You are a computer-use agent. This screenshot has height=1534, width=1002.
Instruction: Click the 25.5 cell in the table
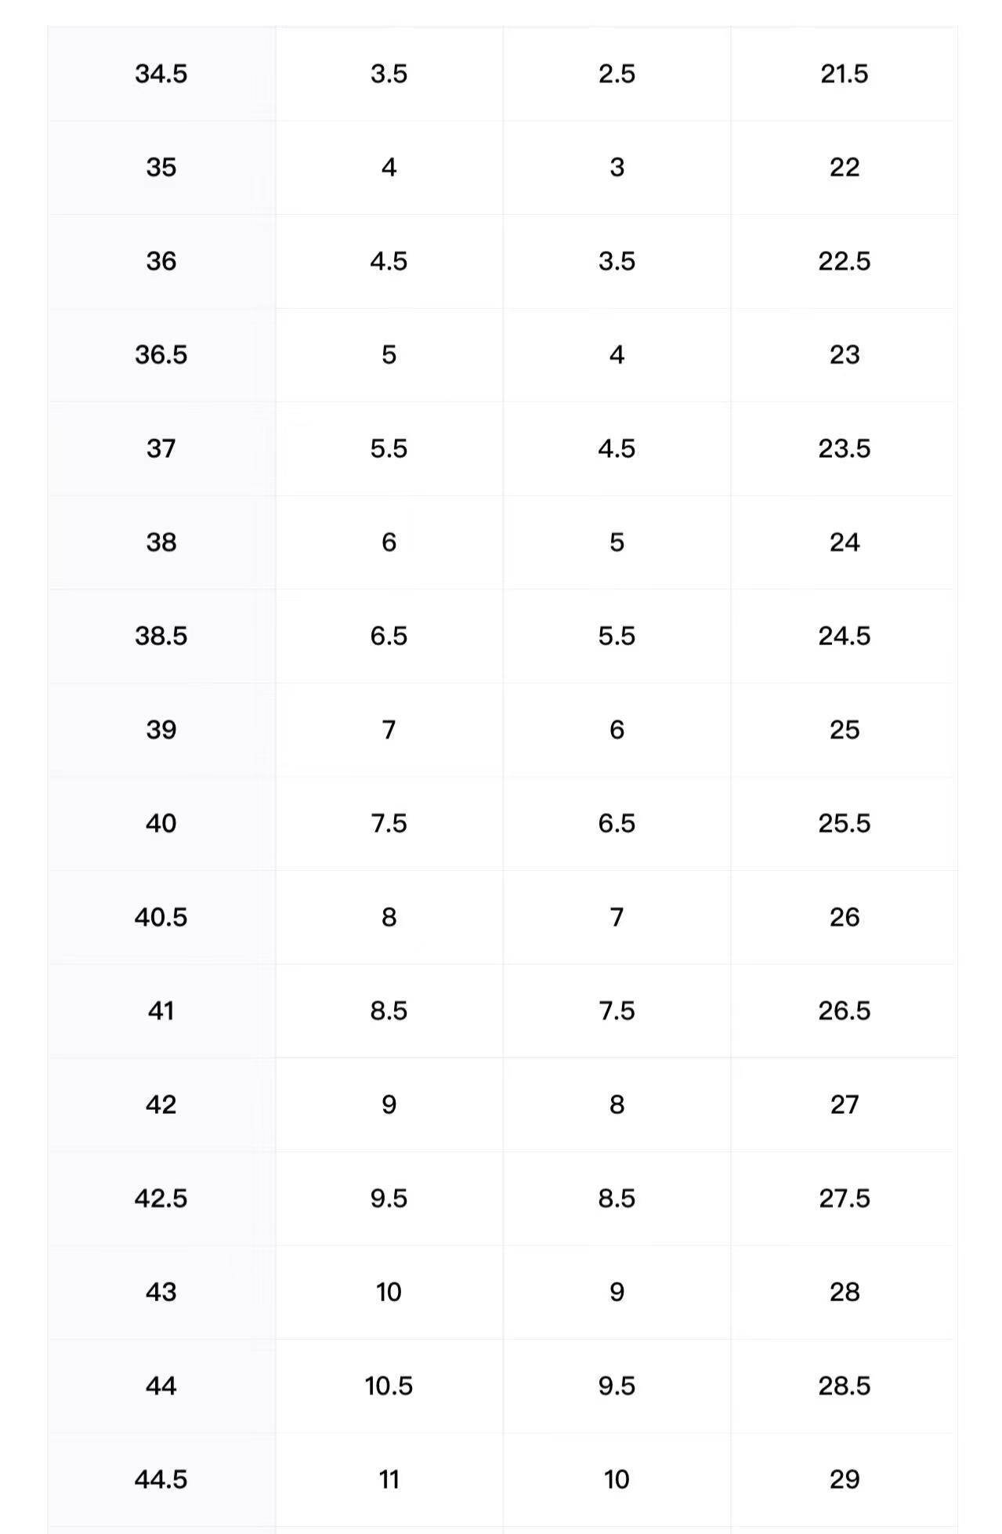(x=844, y=823)
